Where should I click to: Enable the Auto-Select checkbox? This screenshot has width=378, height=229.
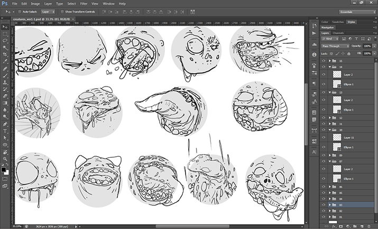[x=20, y=11]
